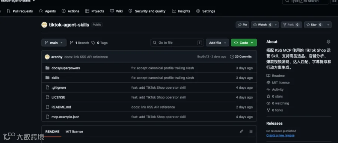Pin this repository
This screenshot has width=338, height=143.
click(x=242, y=25)
